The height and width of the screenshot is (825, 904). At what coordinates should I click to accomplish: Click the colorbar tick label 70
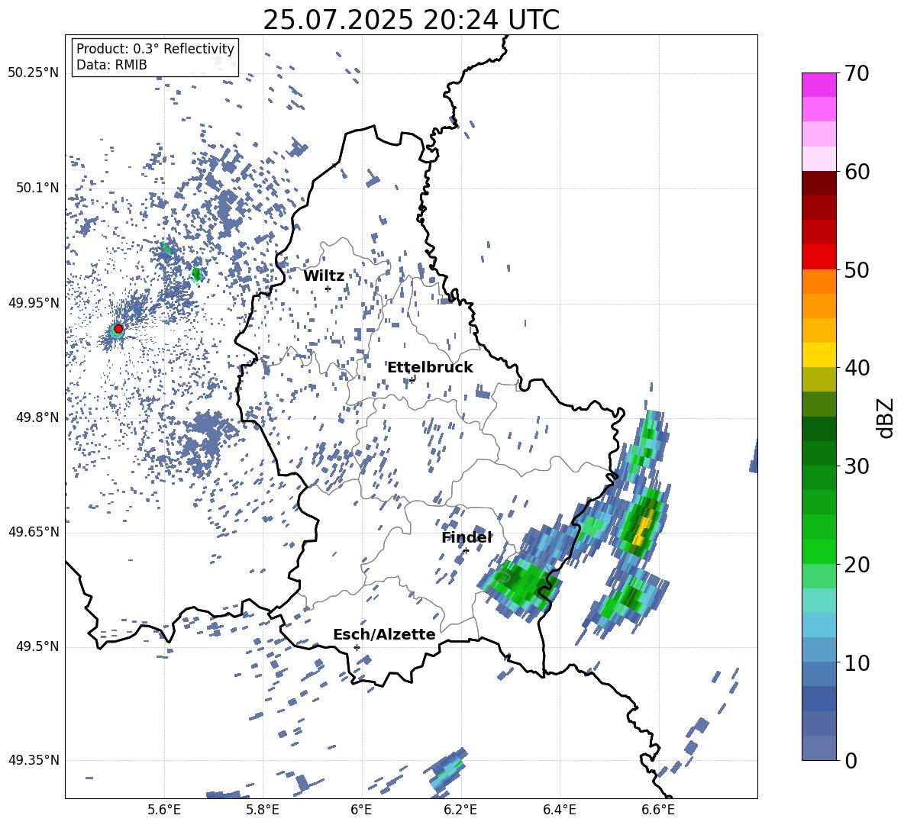click(x=857, y=73)
